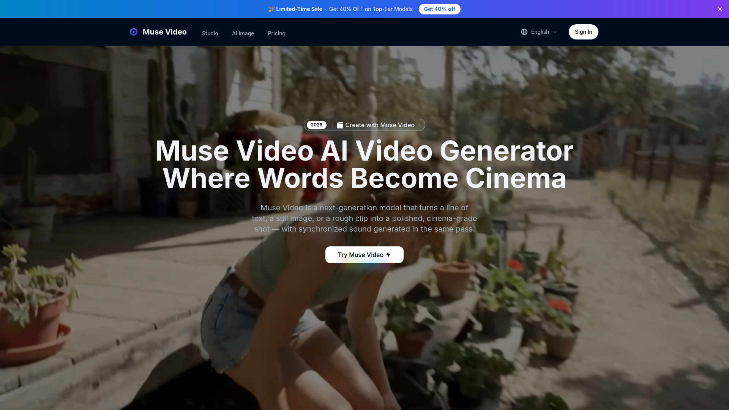The image size is (729, 410).
Task: Click the Get 40% off button
Action: pos(439,9)
